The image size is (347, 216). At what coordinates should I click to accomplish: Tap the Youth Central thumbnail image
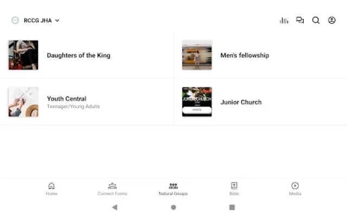tap(23, 102)
